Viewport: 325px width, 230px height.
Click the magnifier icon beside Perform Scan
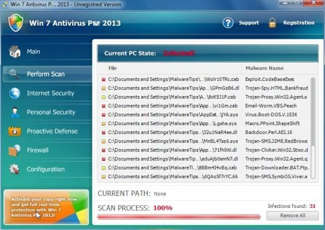point(15,74)
